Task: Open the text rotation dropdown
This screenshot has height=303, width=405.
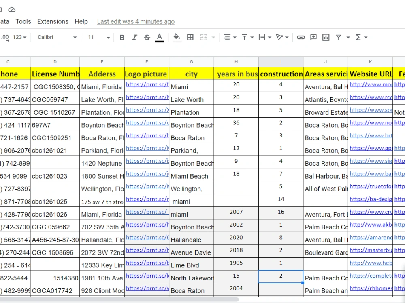Action: click(282, 38)
